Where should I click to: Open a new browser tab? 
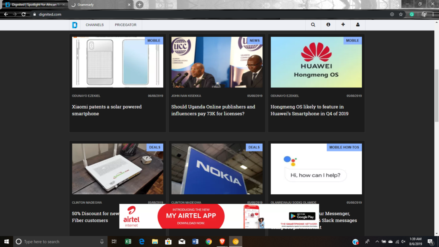(x=139, y=5)
